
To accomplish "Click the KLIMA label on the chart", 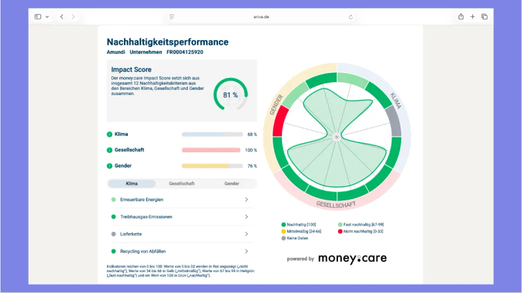I will point(395,101).
